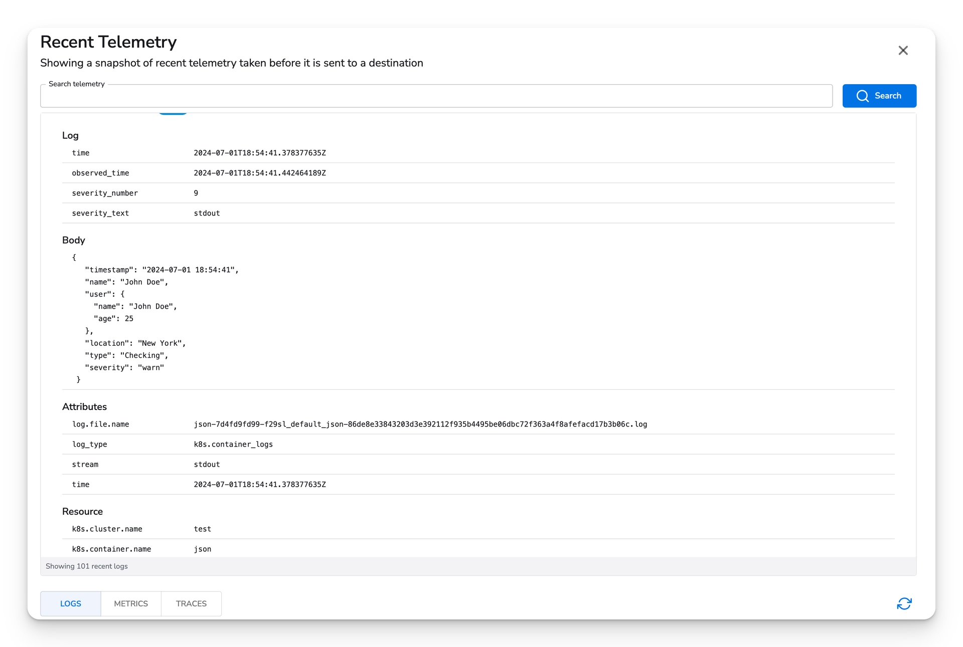
Task: Close the Recent Telemetry dialog
Action: tap(903, 51)
